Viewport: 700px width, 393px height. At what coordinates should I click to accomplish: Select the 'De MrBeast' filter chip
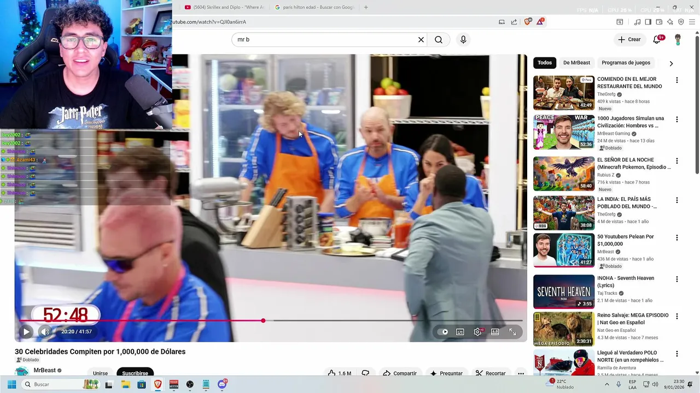tap(576, 63)
